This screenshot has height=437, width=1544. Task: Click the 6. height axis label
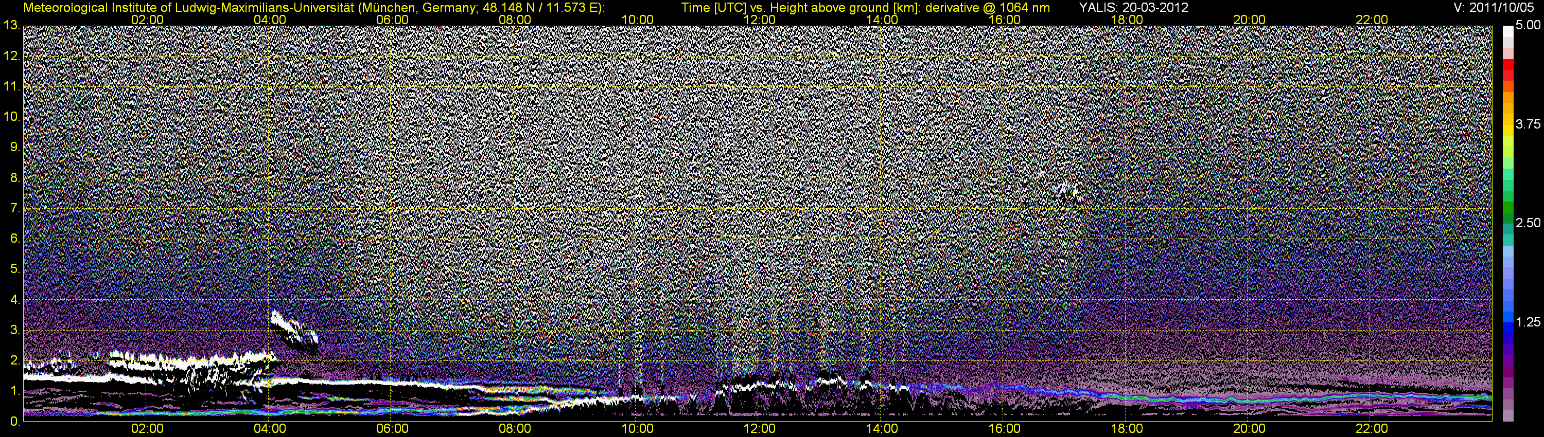click(15, 239)
